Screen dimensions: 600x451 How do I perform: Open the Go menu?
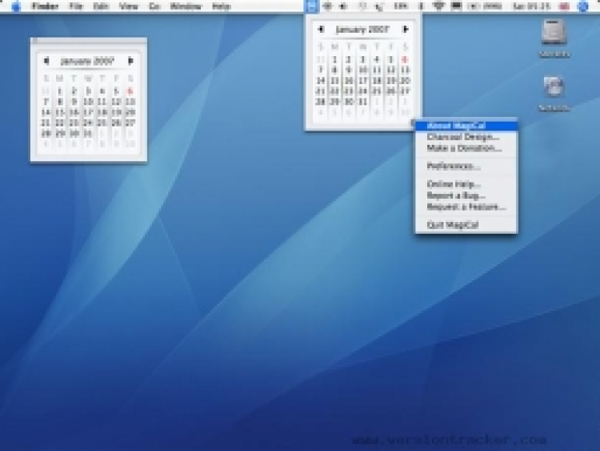154,6
